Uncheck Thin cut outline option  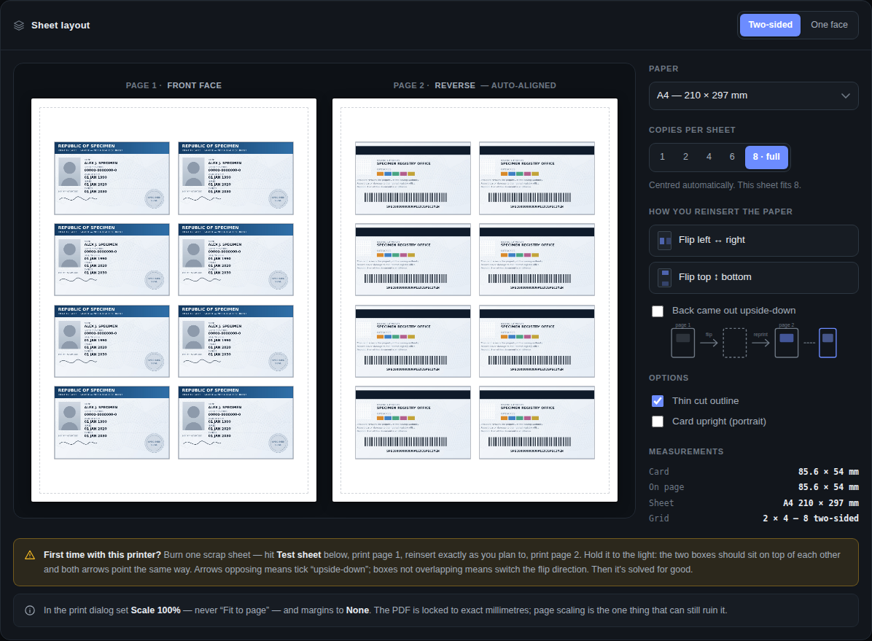658,401
